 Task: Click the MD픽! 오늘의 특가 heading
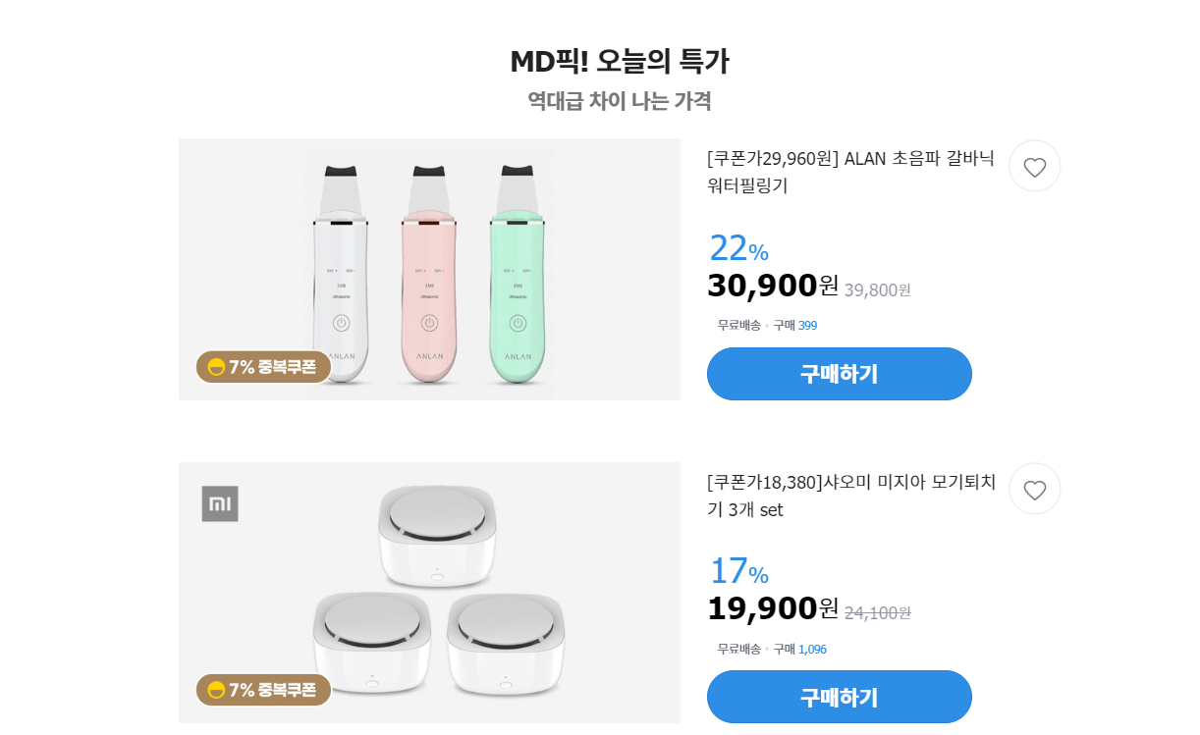click(620, 62)
